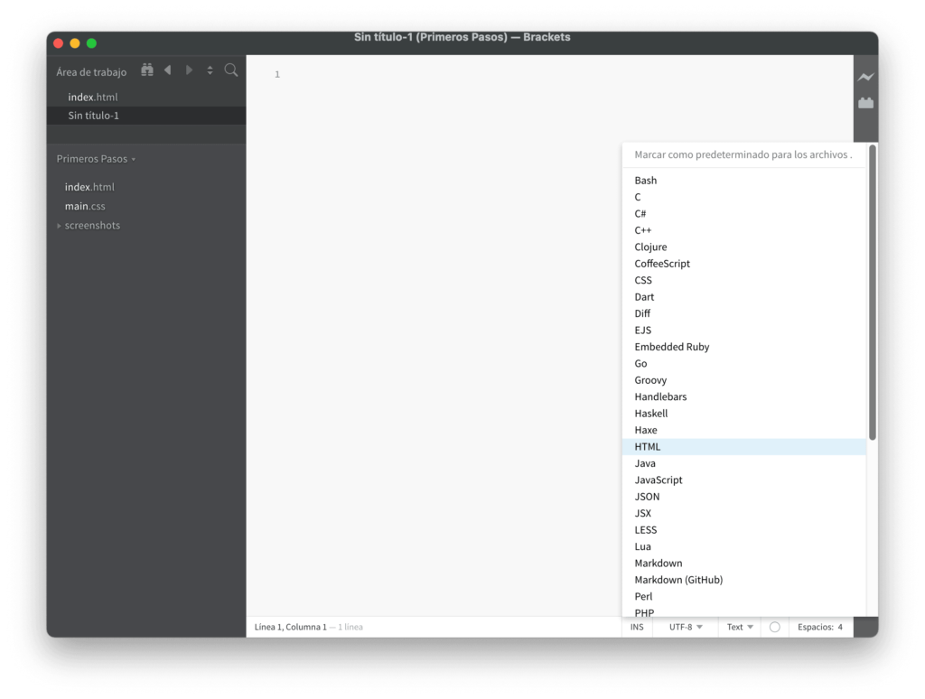Click the binoculars show-in-file-tree icon
Image resolution: width=925 pixels, height=699 pixels.
[x=147, y=70]
